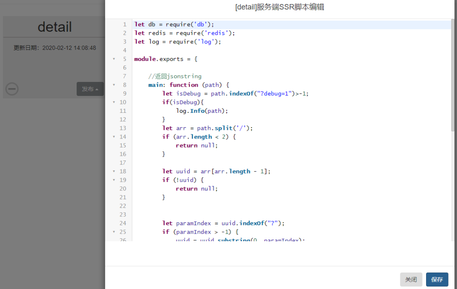Close the dialog with 关闭 button
457x289 pixels.
click(411, 279)
